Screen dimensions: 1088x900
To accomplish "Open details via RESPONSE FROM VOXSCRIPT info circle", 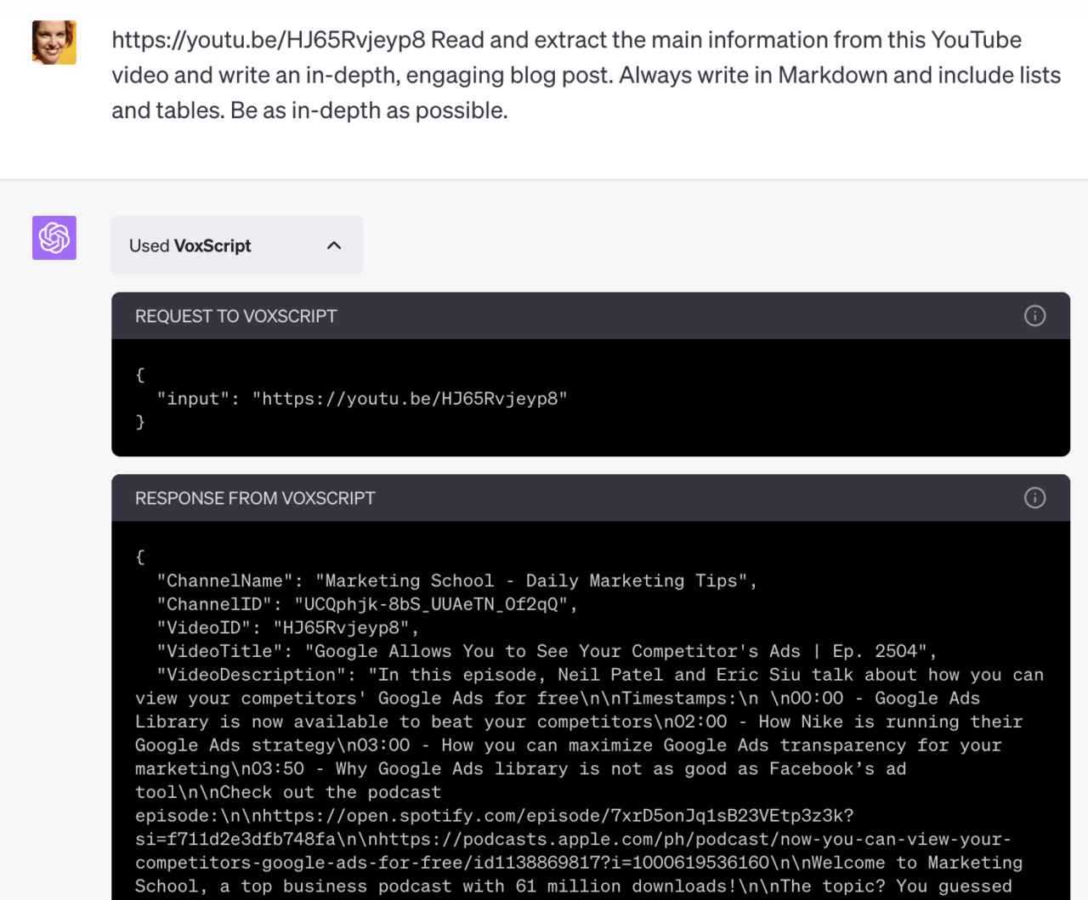I will pyautogui.click(x=1034, y=498).
